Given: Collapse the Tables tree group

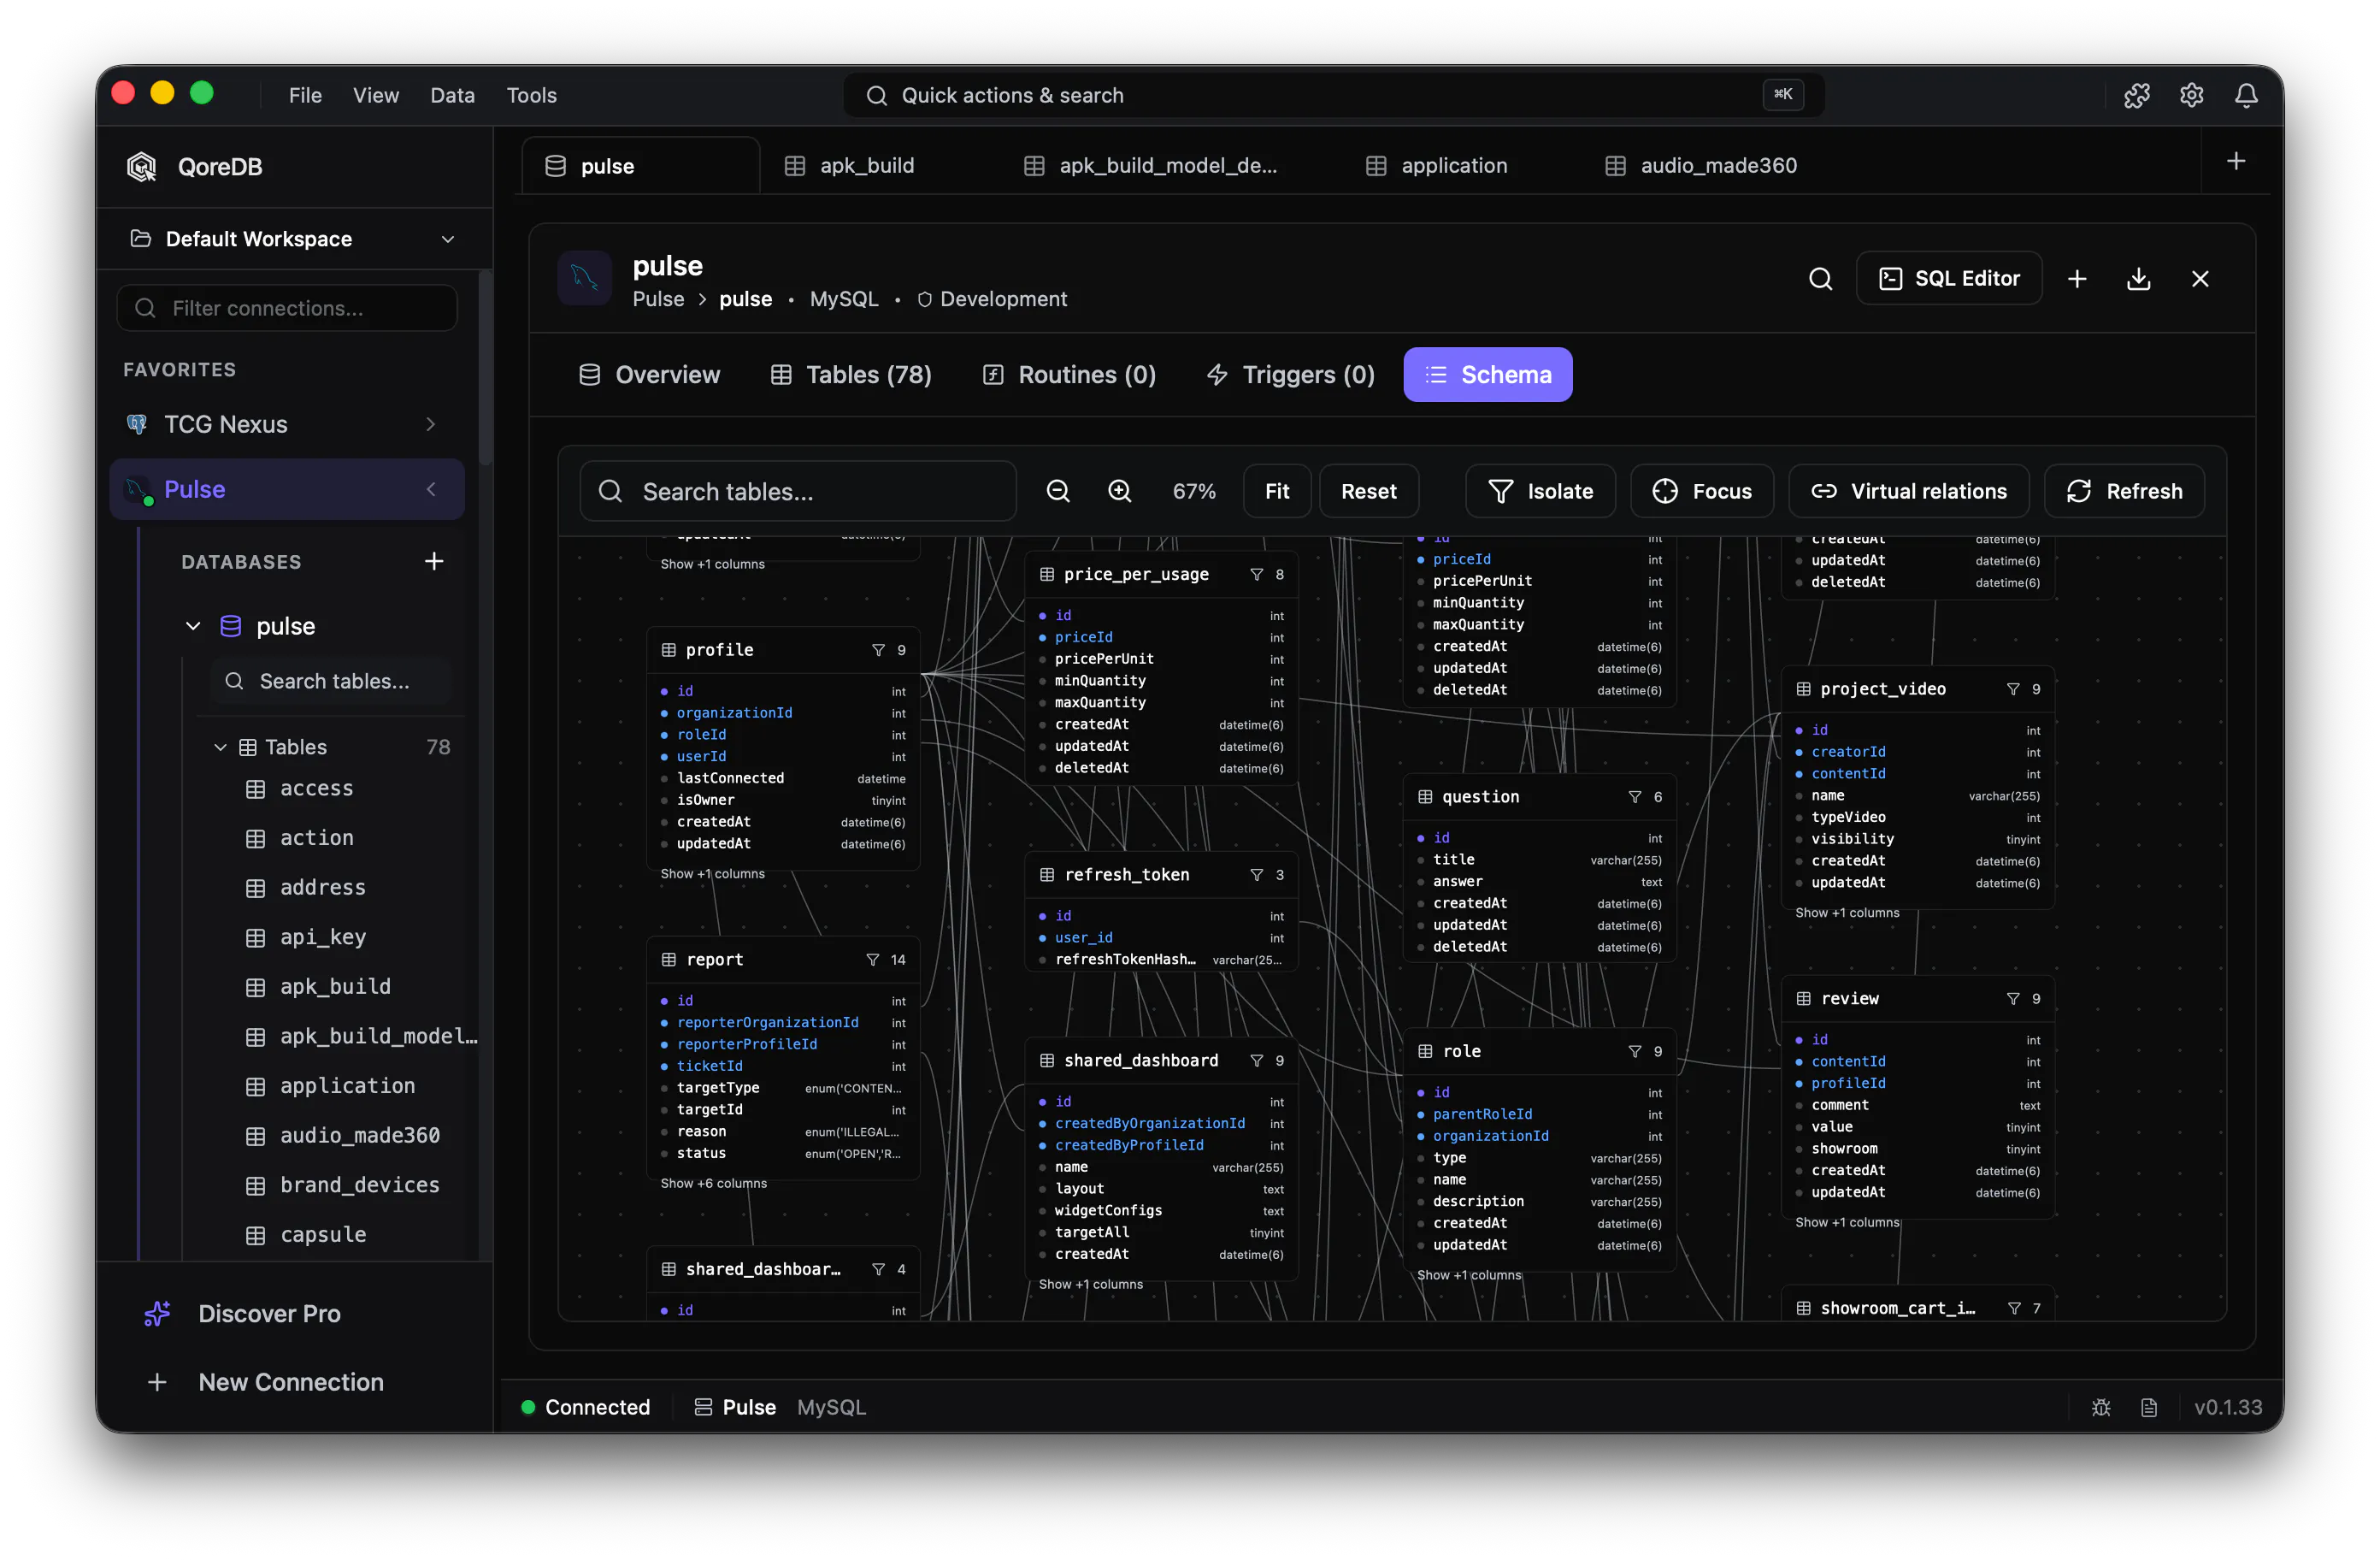Looking at the screenshot, I should pyautogui.click(x=220, y=747).
